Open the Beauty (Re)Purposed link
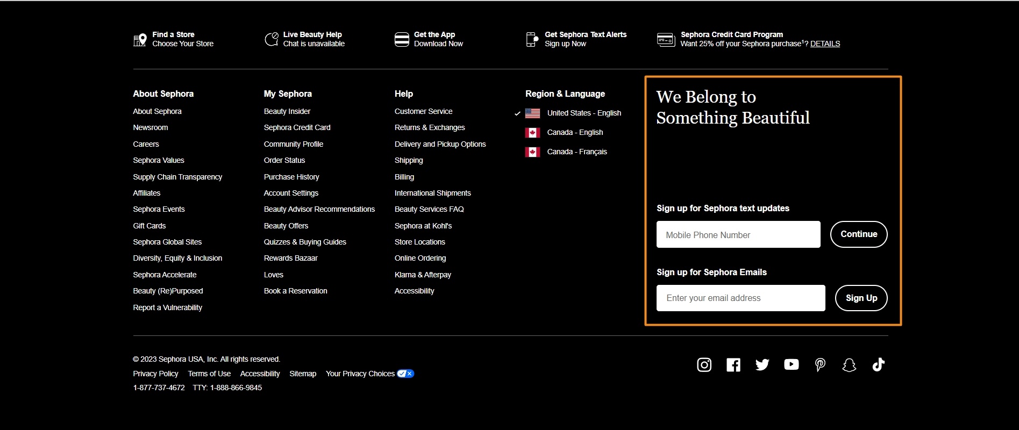Image resolution: width=1019 pixels, height=430 pixels. point(168,291)
